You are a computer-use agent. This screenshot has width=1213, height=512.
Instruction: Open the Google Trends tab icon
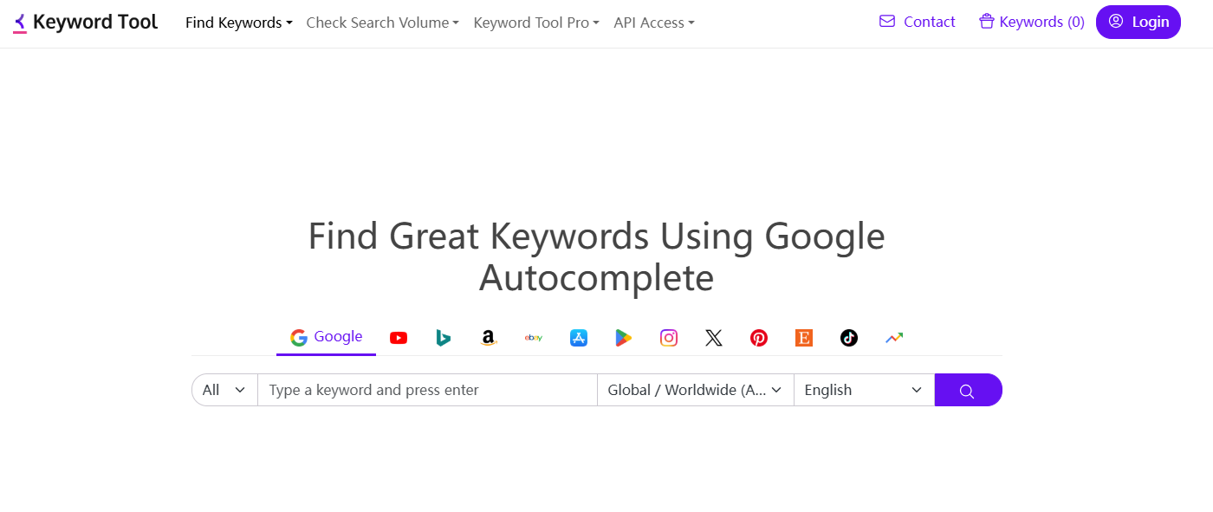(894, 338)
